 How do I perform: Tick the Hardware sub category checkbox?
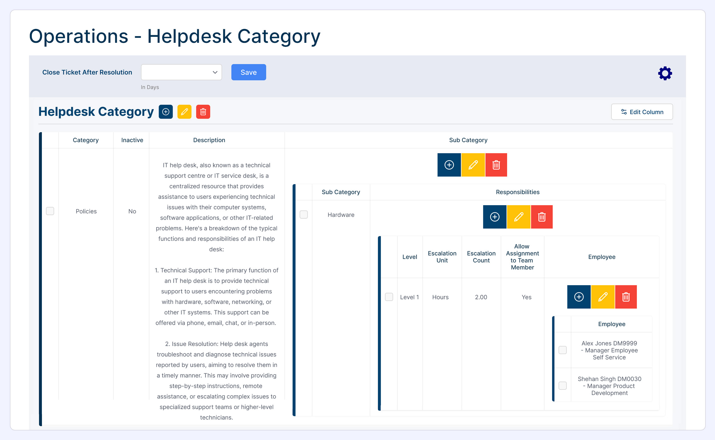304,215
